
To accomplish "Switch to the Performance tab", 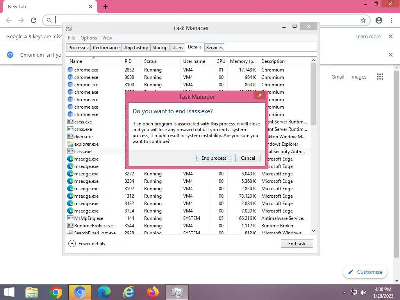I will [106, 48].
